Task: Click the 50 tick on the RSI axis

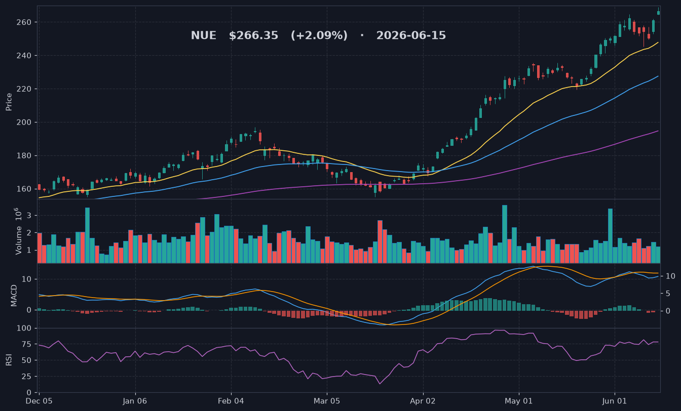Action: click(27, 360)
